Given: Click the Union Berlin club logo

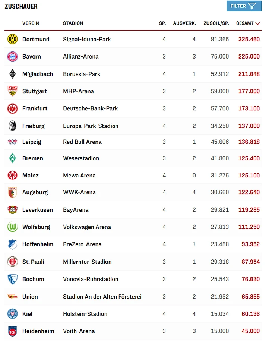Looking at the screenshot, I should coord(12,297).
